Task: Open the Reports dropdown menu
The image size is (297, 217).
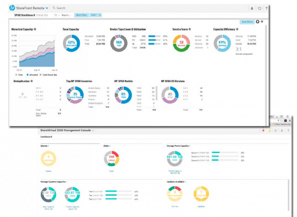Action: pos(66,15)
